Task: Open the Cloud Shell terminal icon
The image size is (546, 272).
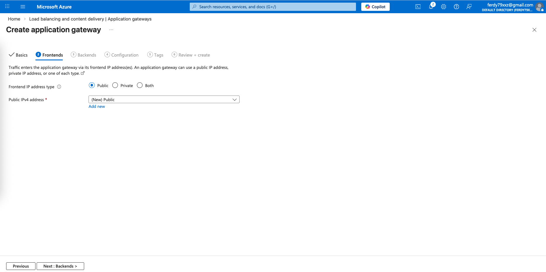Action: coord(418,7)
